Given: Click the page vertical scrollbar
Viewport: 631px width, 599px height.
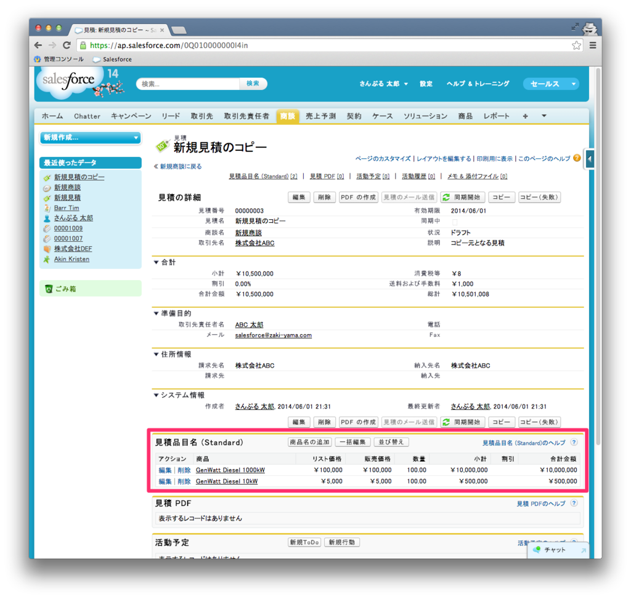Looking at the screenshot, I should point(598,257).
